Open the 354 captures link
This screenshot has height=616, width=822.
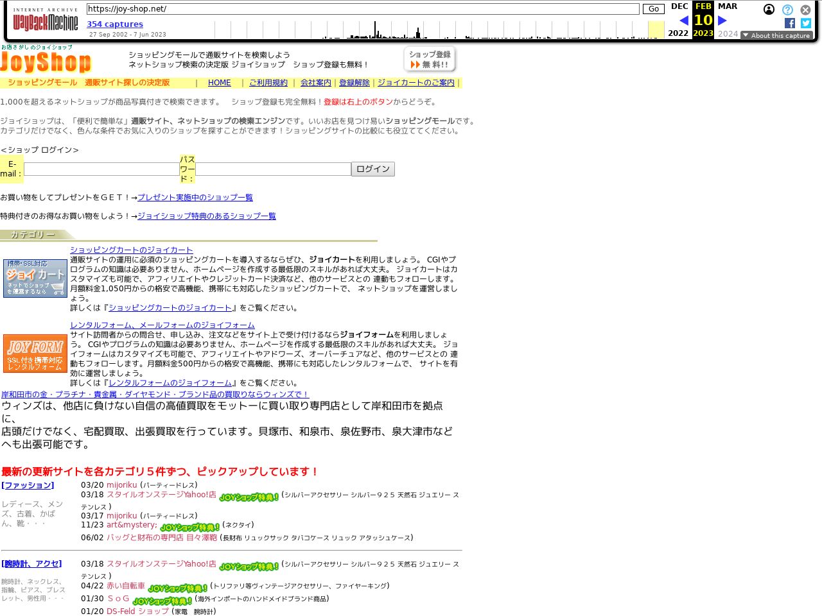point(115,24)
